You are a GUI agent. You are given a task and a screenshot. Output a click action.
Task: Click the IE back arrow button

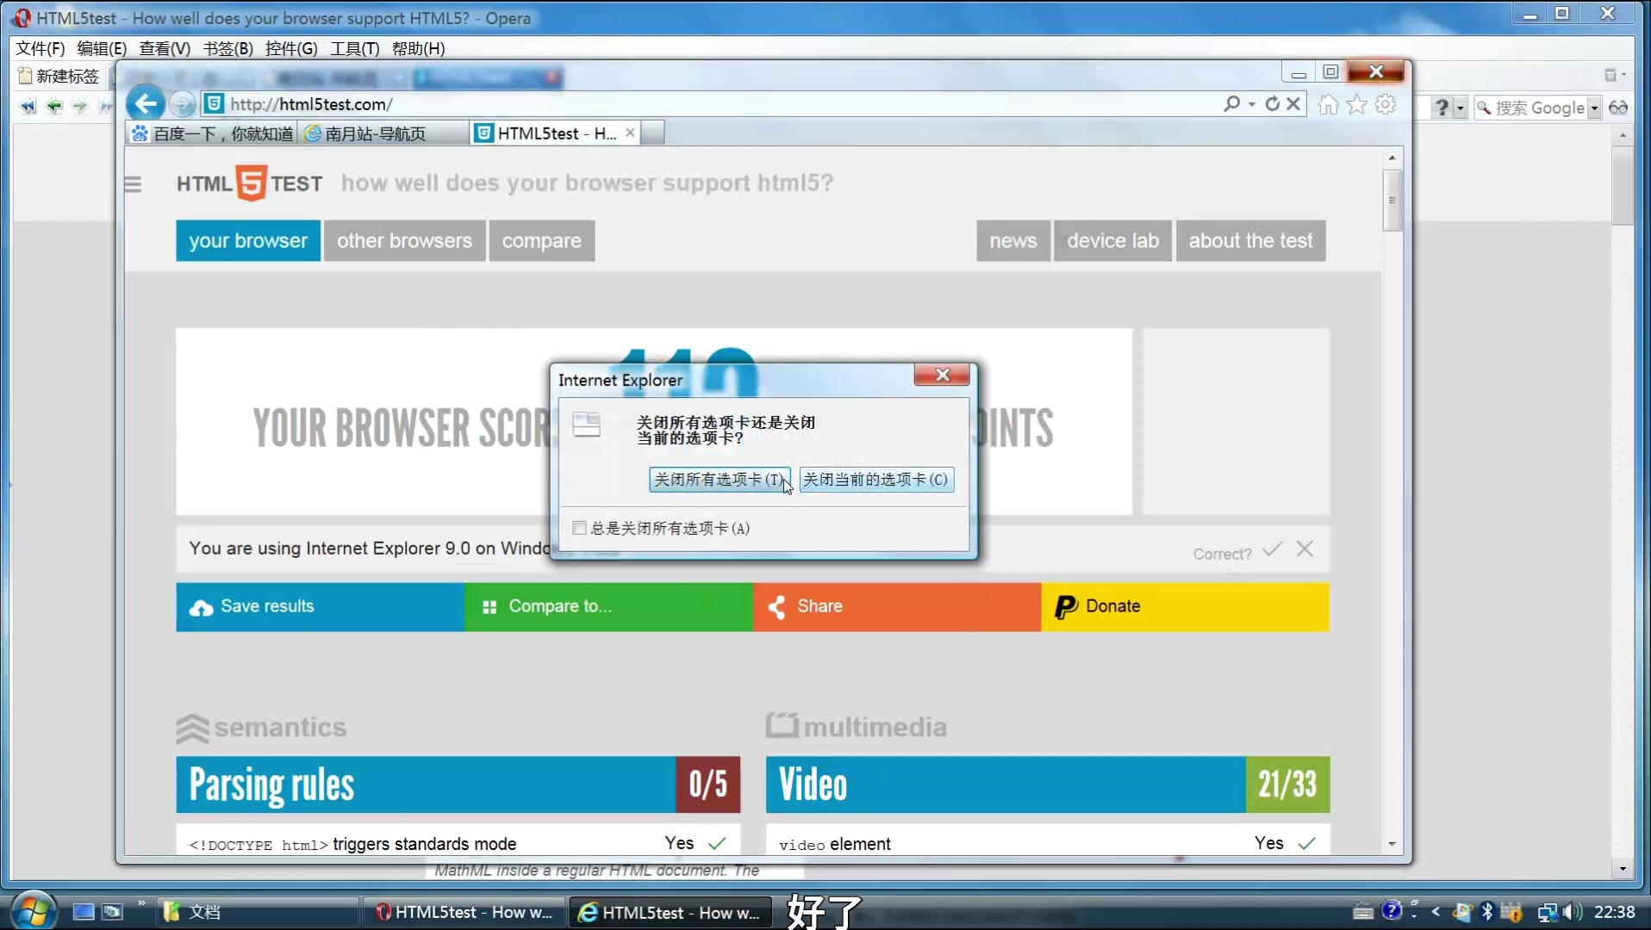coord(146,104)
